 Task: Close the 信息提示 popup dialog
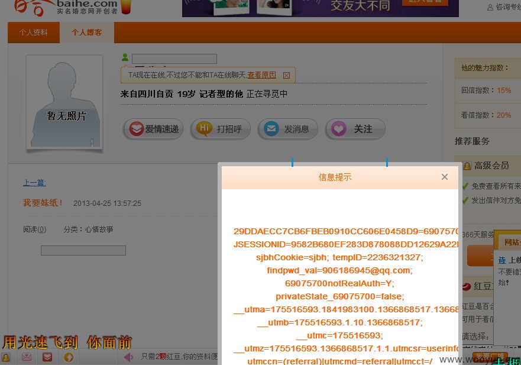click(x=445, y=177)
